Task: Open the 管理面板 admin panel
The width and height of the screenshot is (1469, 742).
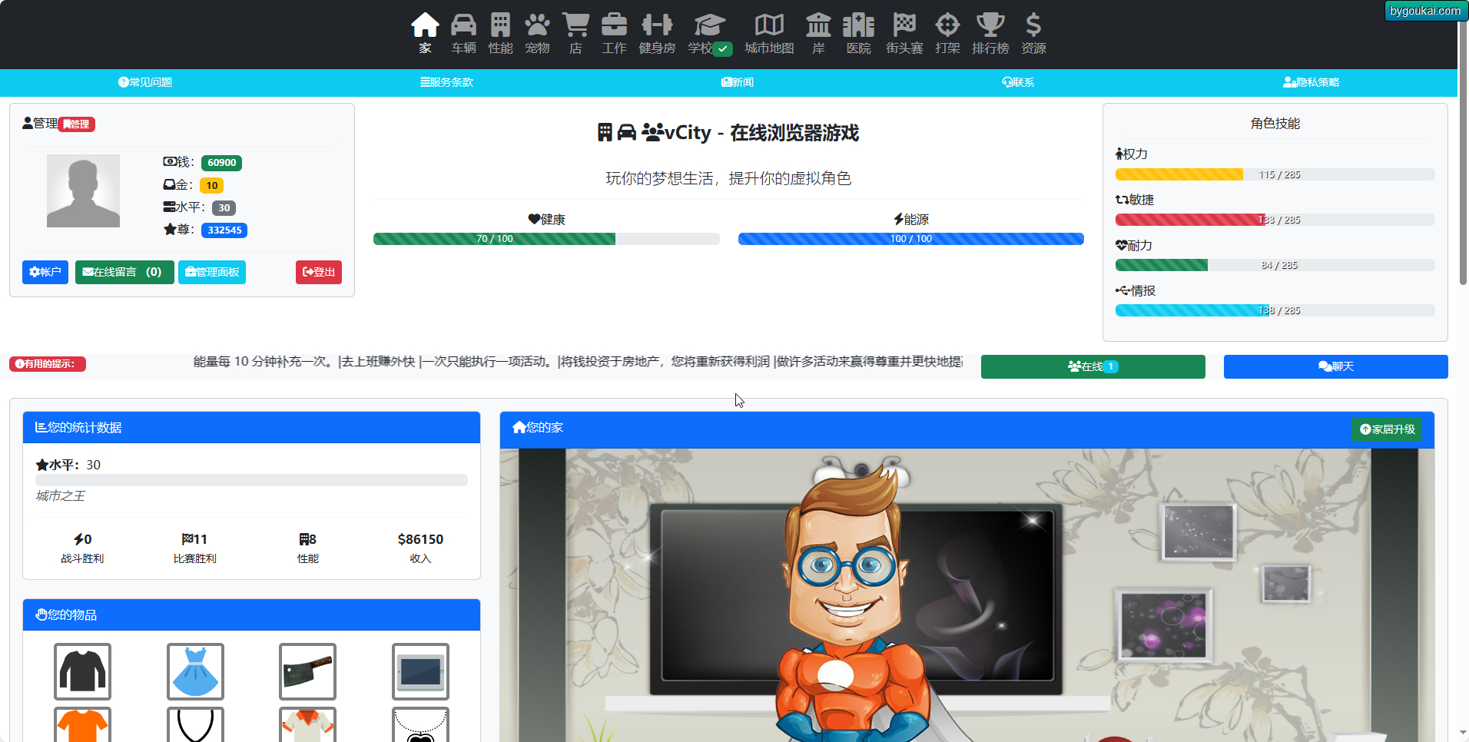Action: (212, 272)
